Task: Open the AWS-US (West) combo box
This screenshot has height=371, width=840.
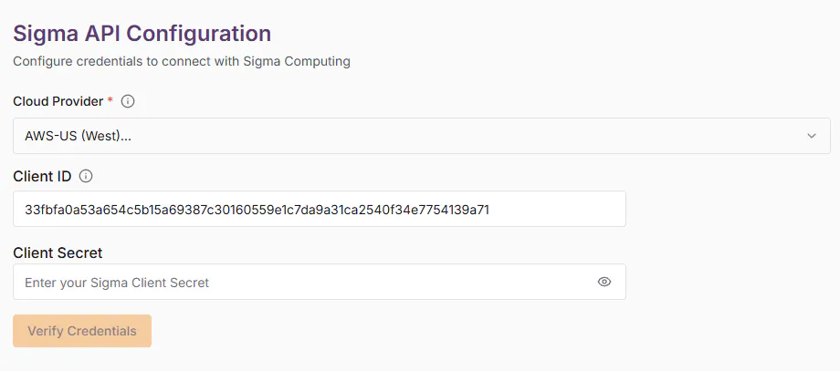Action: (x=422, y=136)
